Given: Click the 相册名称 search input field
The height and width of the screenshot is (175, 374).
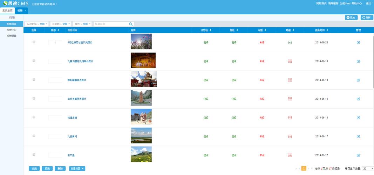Looking at the screenshot, I should (110, 24).
